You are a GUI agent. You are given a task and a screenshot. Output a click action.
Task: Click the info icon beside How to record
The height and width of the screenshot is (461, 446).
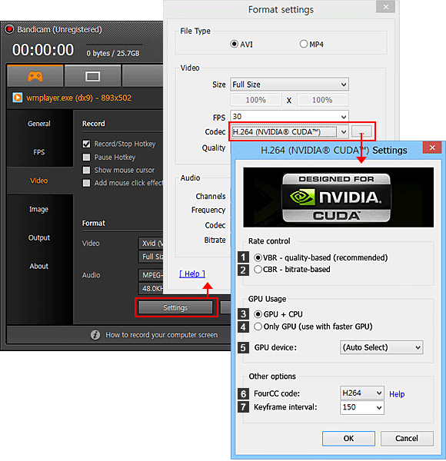[95, 335]
